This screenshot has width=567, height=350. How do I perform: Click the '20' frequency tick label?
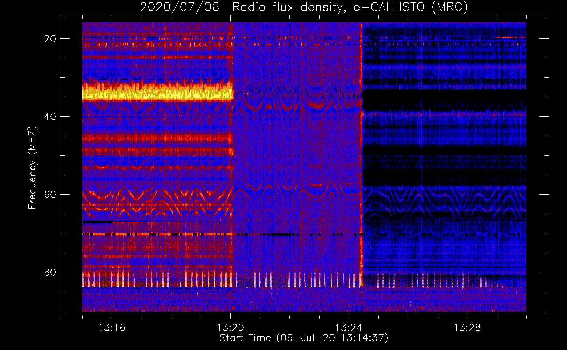click(50, 39)
